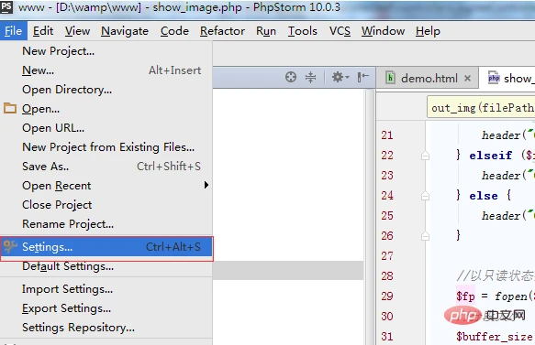
Task: Click line number 21 in gutter
Action: (x=387, y=135)
